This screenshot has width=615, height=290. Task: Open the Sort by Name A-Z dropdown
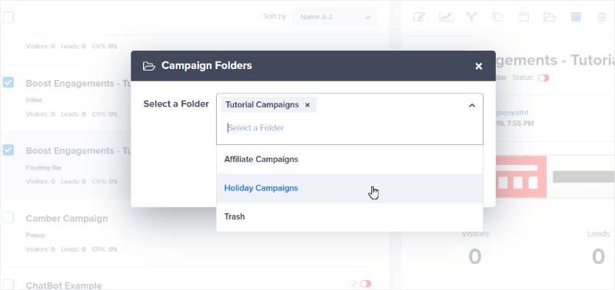tap(334, 17)
